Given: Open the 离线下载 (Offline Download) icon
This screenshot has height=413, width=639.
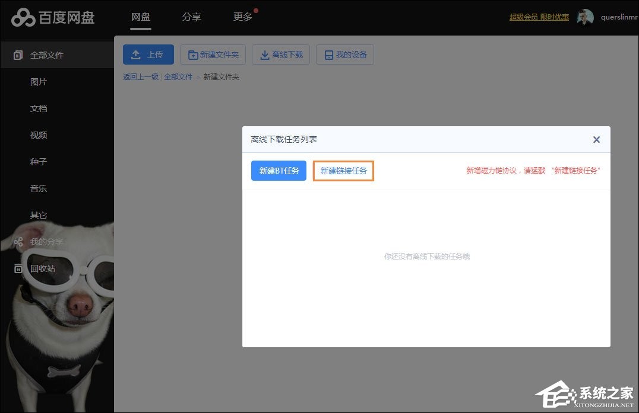Looking at the screenshot, I should pyautogui.click(x=280, y=54).
